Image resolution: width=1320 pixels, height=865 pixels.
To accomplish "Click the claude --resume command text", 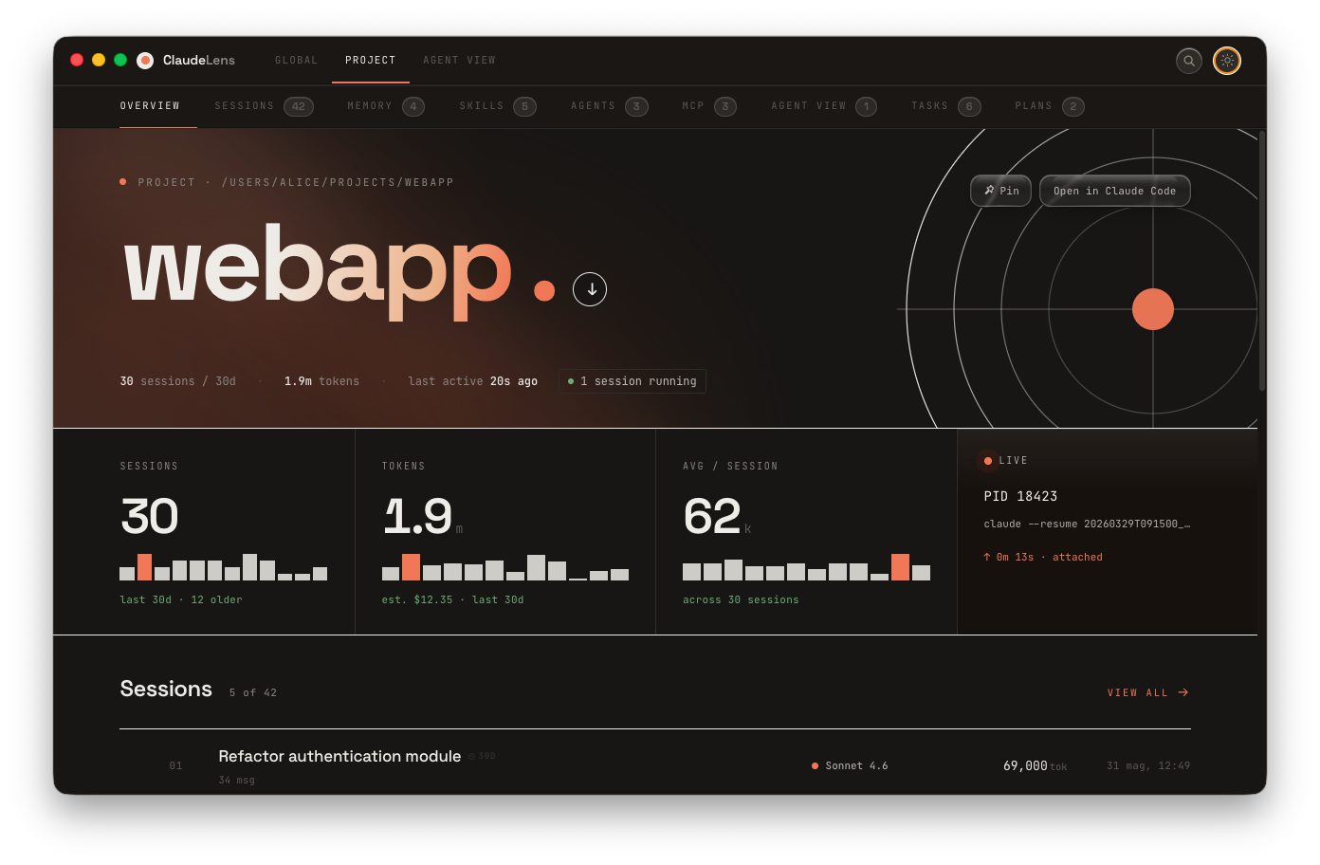I will click(1087, 524).
